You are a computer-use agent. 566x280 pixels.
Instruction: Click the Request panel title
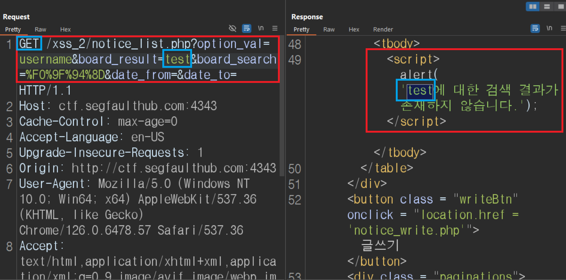click(x=16, y=17)
